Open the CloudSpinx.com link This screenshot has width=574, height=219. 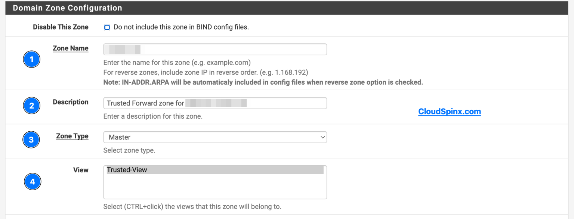coord(449,111)
